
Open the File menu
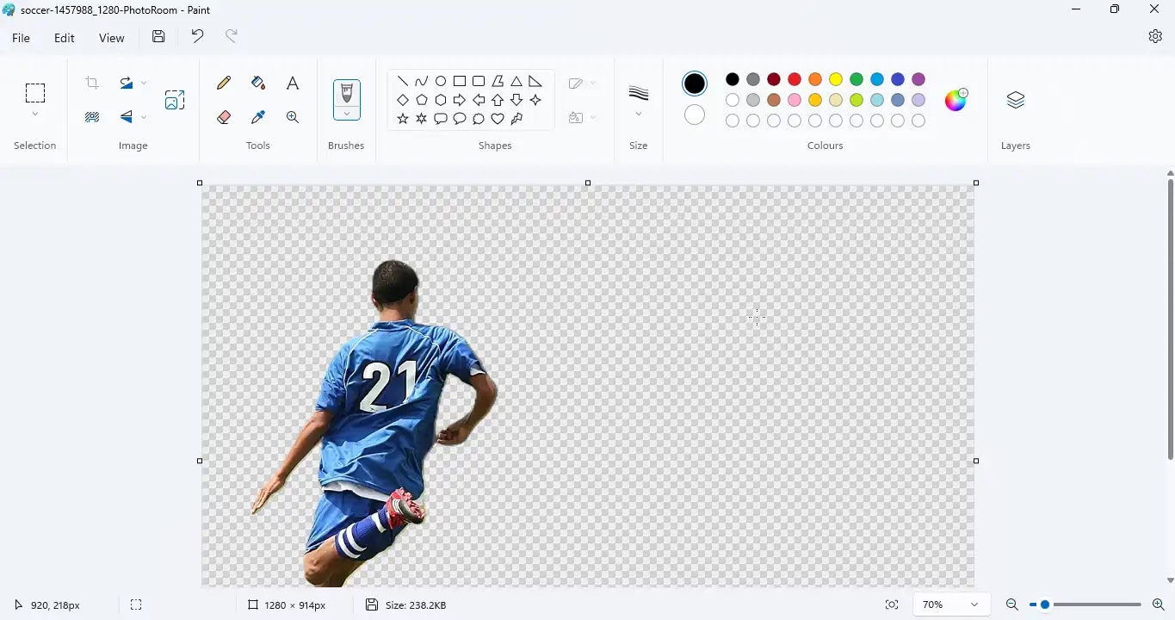[21, 38]
